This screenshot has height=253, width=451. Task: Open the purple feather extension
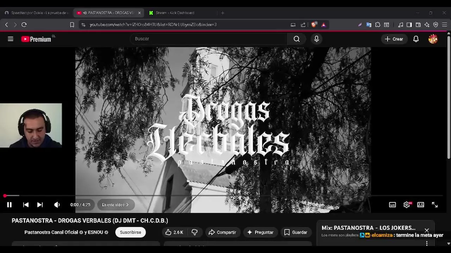[x=360, y=25]
